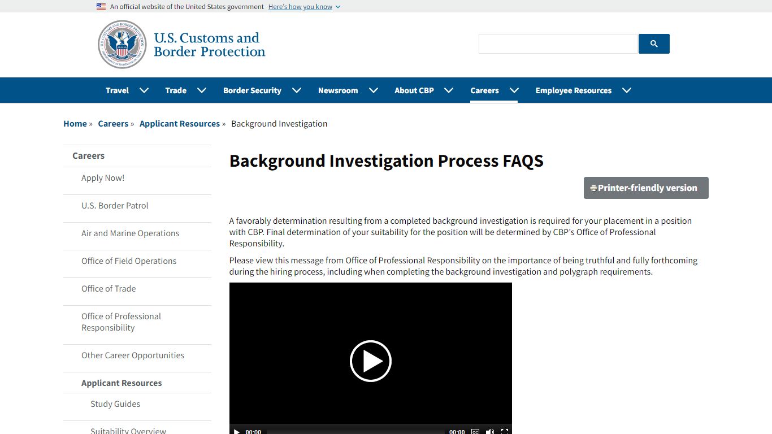The width and height of the screenshot is (772, 434).
Task: Expand the Newsroom menu chevron
Action: (373, 90)
